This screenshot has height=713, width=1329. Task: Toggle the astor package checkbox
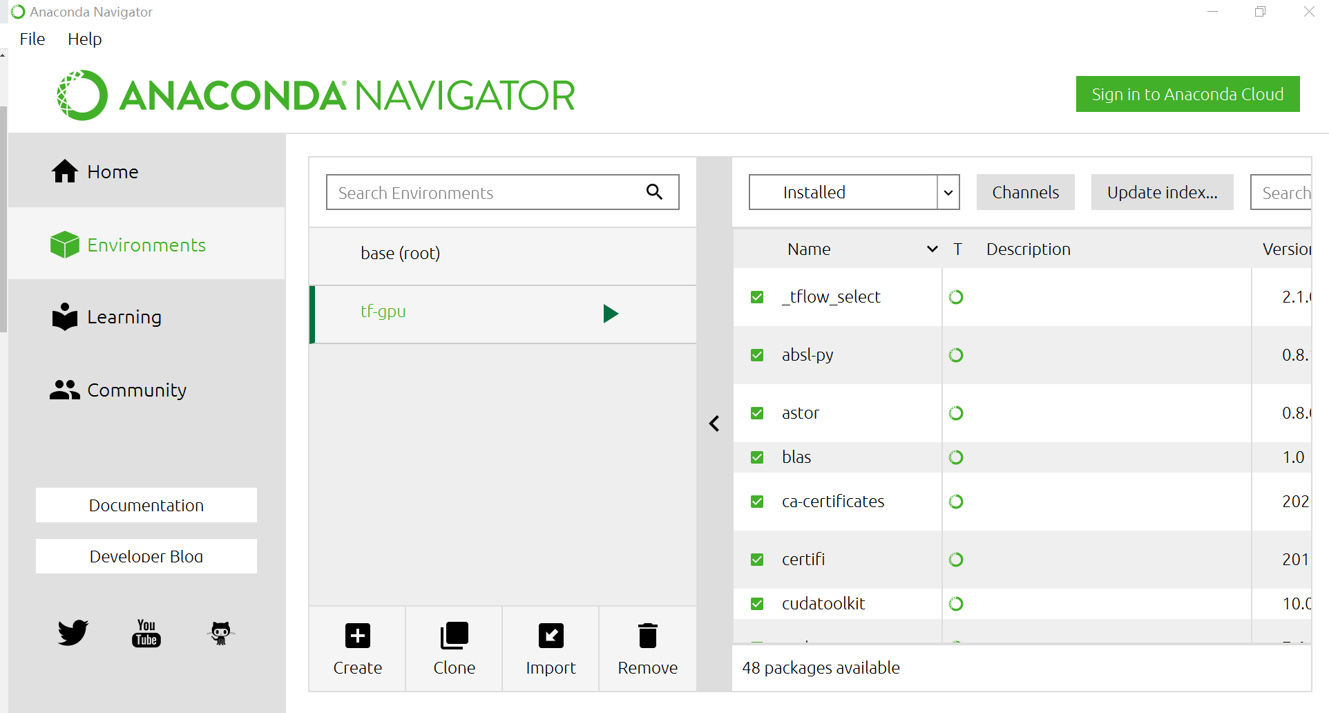757,413
